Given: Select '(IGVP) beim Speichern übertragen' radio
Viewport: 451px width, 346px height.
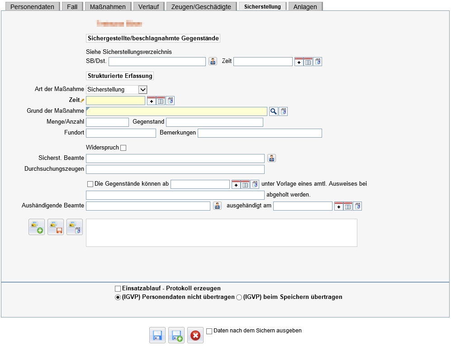Looking at the screenshot, I should tap(239, 298).
